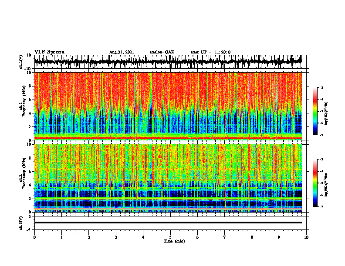Screen dimensions: 345x266
Task: Click tick label "4" on the time axis
Action: click(143, 237)
